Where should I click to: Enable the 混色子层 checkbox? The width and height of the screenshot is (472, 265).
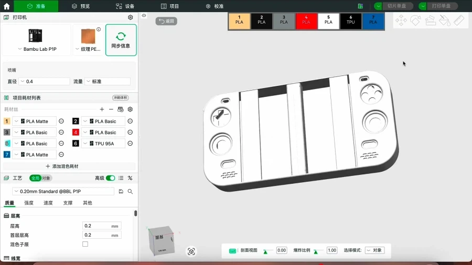click(x=85, y=244)
